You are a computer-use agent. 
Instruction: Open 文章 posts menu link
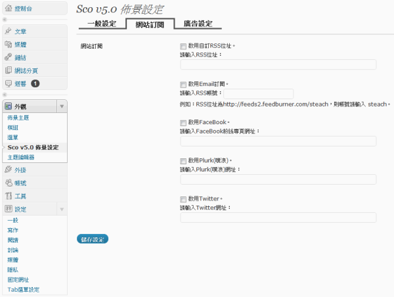(x=20, y=31)
